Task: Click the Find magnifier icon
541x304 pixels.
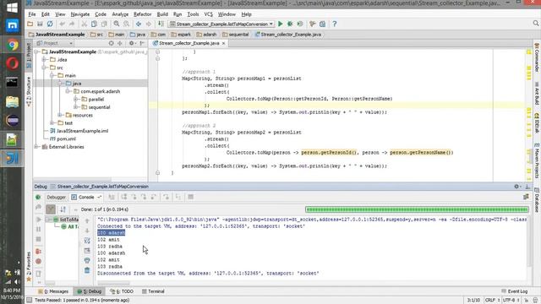Action: (x=117, y=24)
